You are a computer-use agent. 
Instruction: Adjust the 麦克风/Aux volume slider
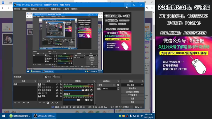tap(74, 90)
